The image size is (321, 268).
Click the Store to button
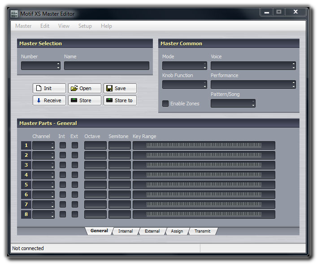(120, 100)
